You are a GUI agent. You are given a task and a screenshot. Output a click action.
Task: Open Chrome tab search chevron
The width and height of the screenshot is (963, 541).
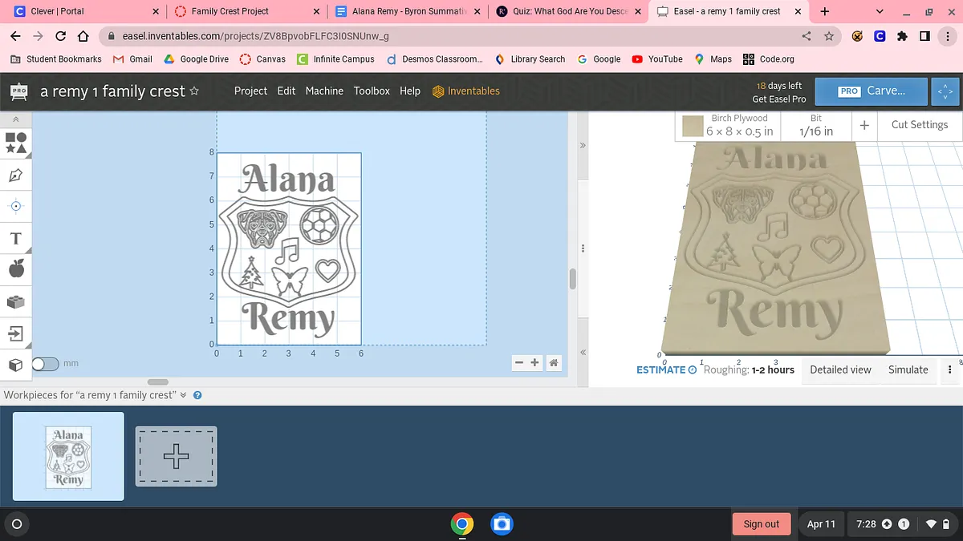click(880, 11)
